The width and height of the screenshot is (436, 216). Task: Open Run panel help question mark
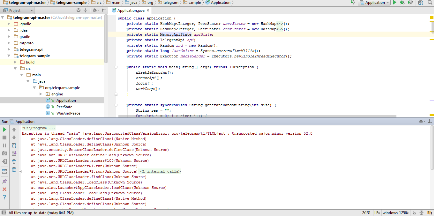[x=4, y=197]
